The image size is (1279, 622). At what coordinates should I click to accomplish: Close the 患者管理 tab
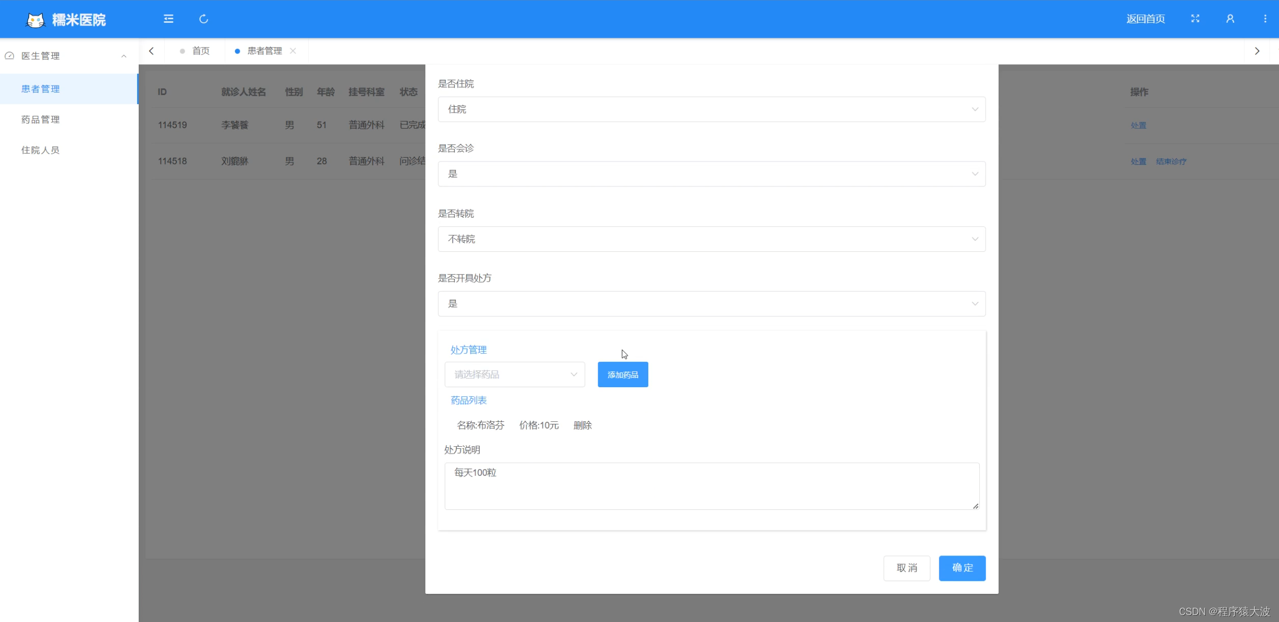(x=293, y=51)
